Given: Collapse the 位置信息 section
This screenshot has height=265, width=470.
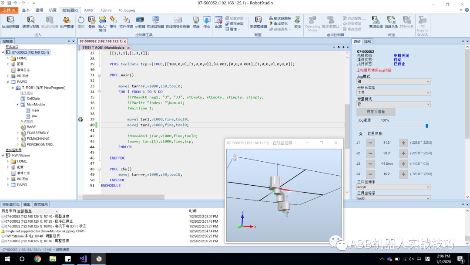Looking at the screenshot, I should click(x=361, y=134).
